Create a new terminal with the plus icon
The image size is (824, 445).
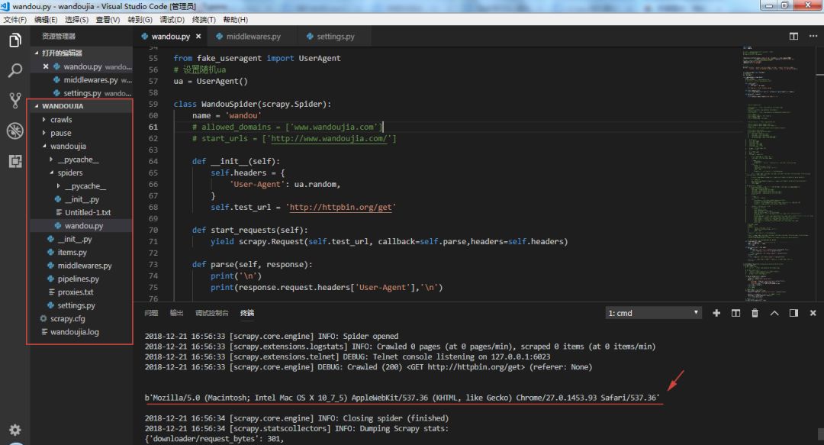tap(716, 313)
